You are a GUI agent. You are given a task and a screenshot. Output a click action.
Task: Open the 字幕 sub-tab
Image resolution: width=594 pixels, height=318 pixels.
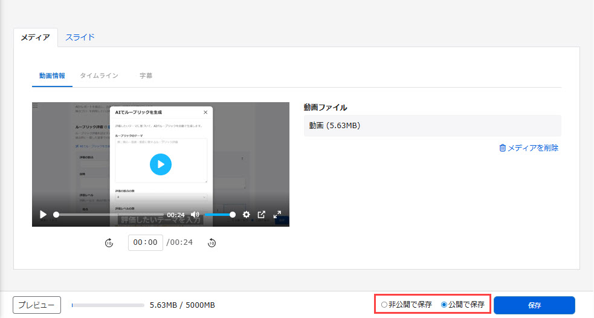coord(146,76)
